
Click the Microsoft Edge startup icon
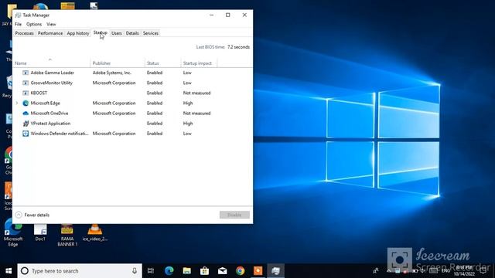click(x=26, y=103)
